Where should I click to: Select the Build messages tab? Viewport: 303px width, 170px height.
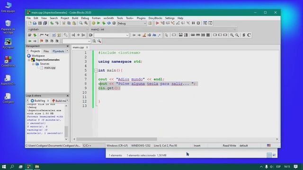pyautogui.click(x=59, y=101)
